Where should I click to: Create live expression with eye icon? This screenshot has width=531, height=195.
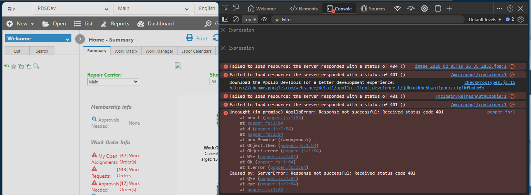point(264,19)
